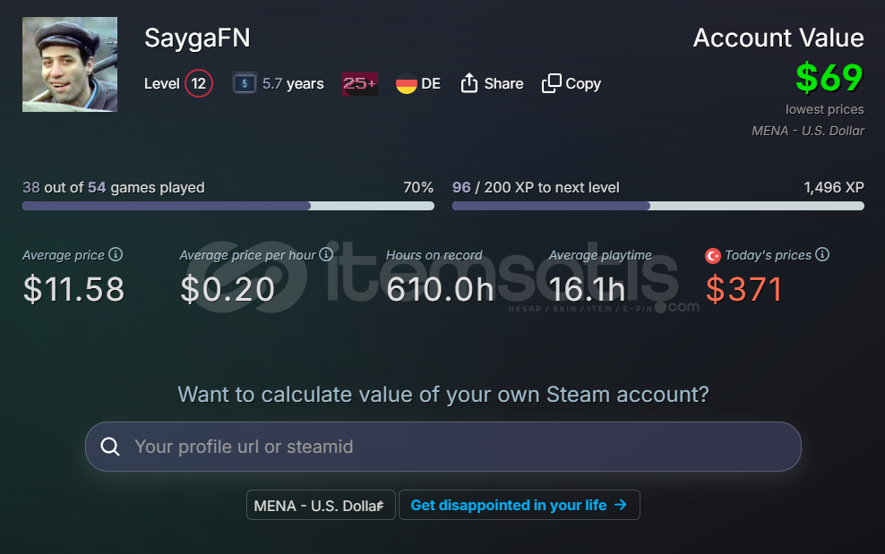Click the German flag icon
Viewport: 885px width, 554px height.
point(407,83)
